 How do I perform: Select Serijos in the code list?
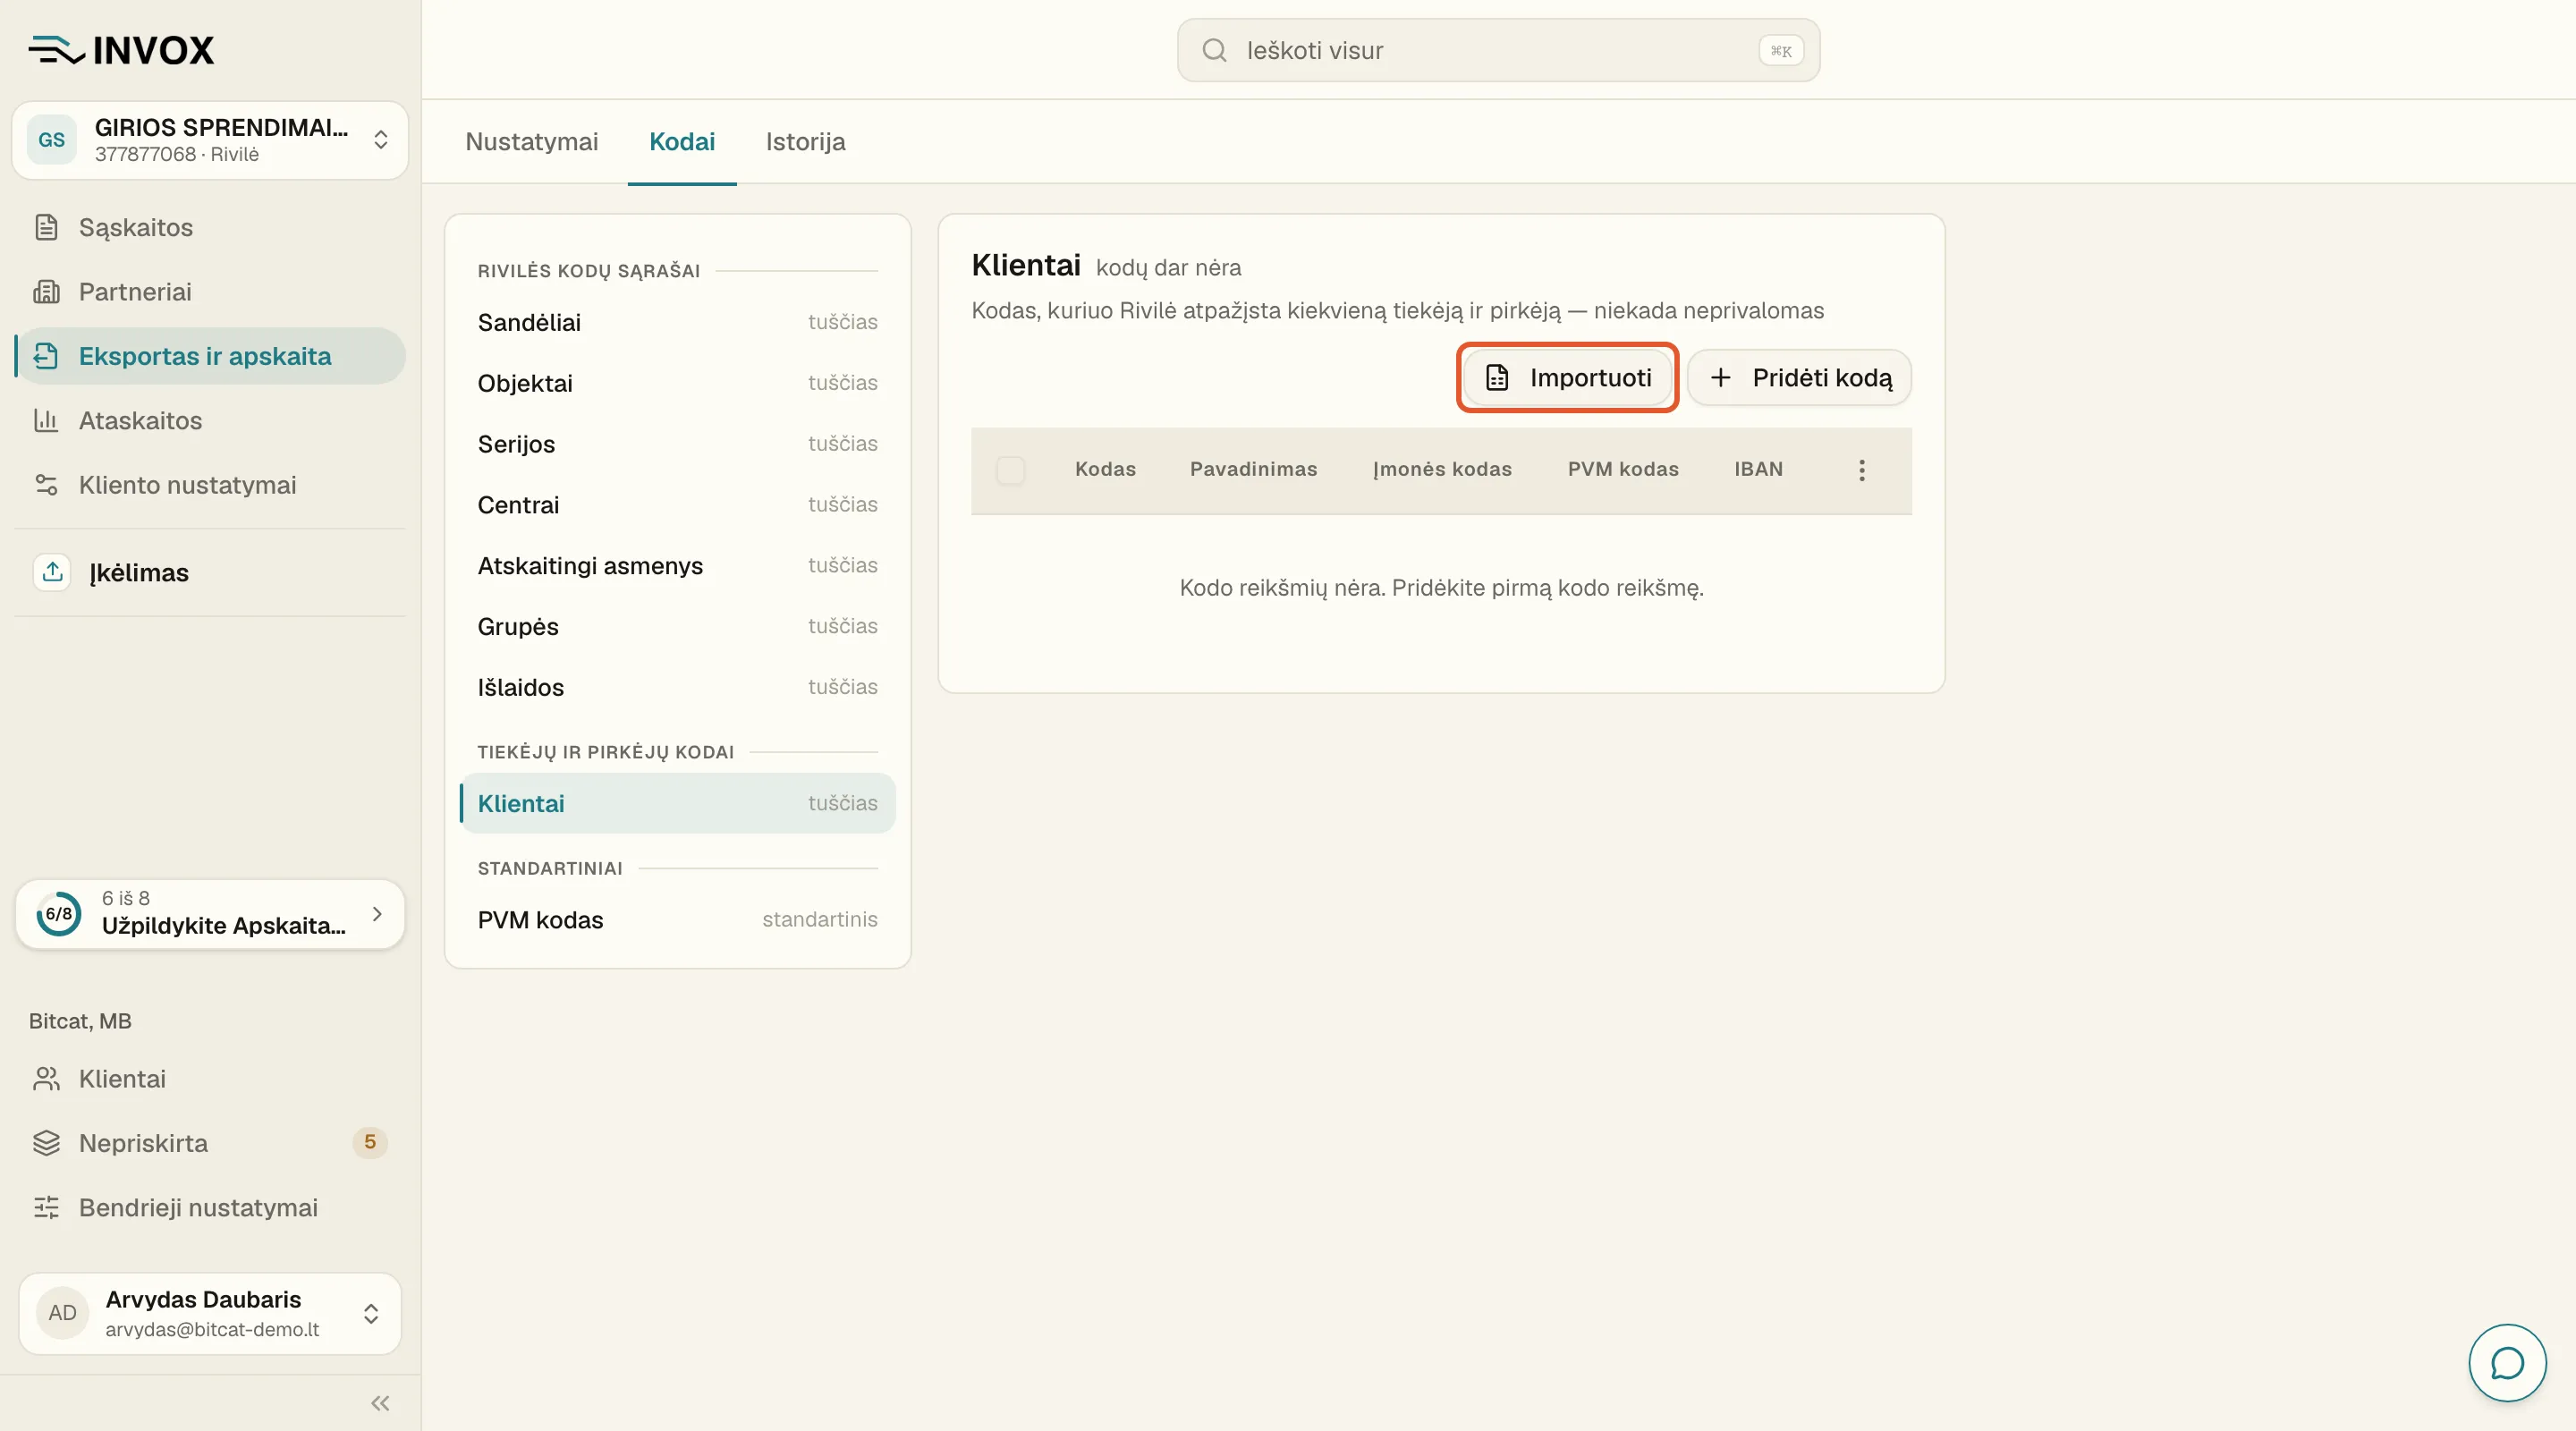tap(677, 444)
